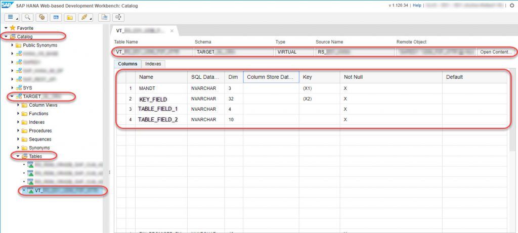The height and width of the screenshot is (233, 518).
Task: Click the Not Null column header
Action: click(x=391, y=77)
